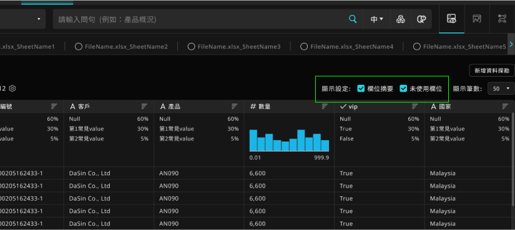Toggle the 欄位摘要 checkbox
This screenshot has height=230, width=515.
361,89
